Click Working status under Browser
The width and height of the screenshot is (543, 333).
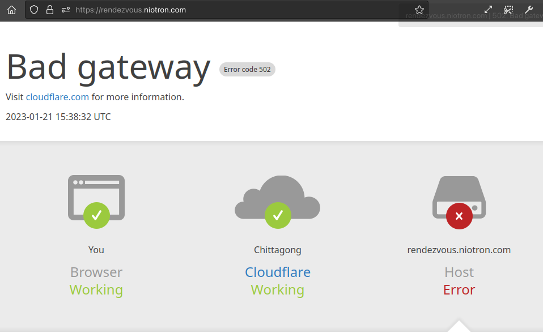pos(96,290)
